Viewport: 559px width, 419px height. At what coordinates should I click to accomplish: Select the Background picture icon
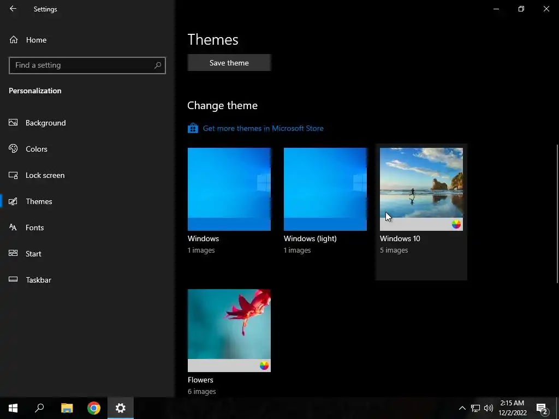tap(13, 123)
